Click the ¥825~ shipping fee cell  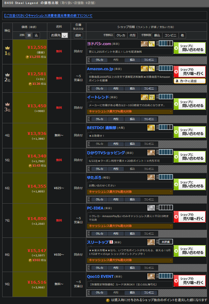click(59, 188)
